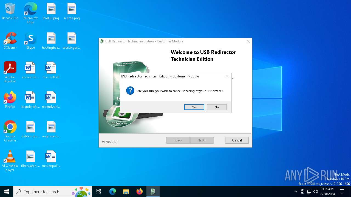Click No in the confirmation dialog
Image resolution: width=351 pixels, height=197 pixels.
point(217,107)
